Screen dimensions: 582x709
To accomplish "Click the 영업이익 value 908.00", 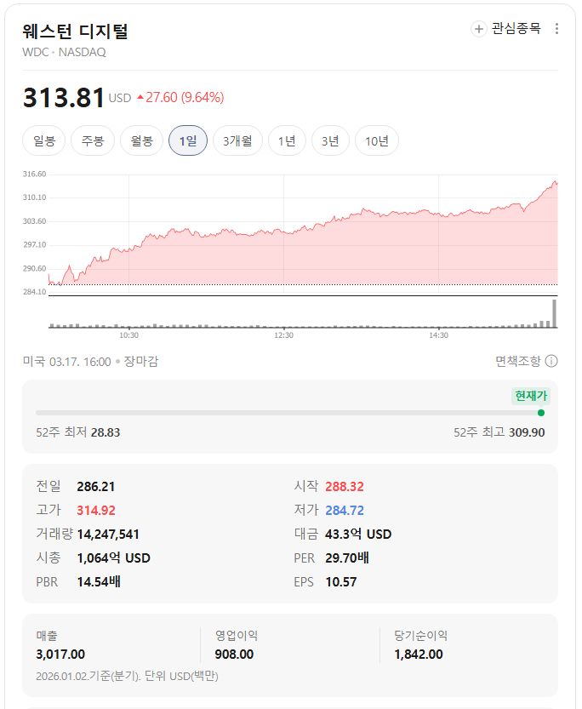I will pyautogui.click(x=234, y=655).
